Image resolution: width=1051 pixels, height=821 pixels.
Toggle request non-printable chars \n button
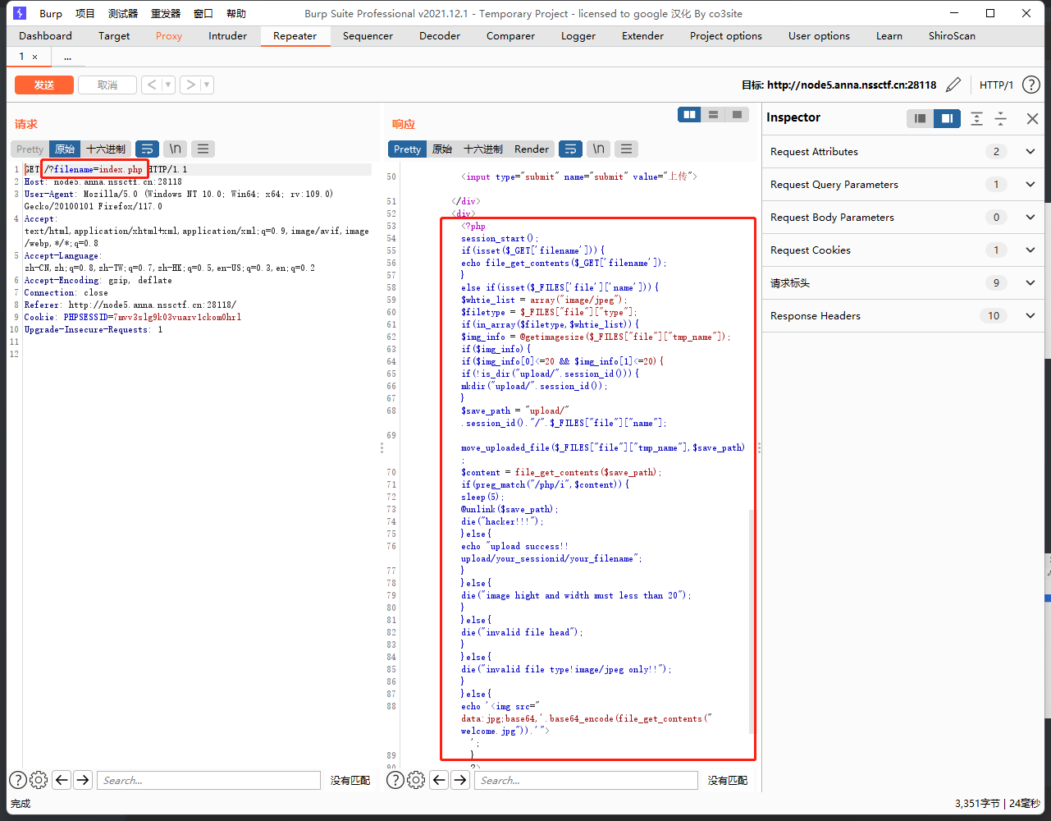click(x=175, y=149)
